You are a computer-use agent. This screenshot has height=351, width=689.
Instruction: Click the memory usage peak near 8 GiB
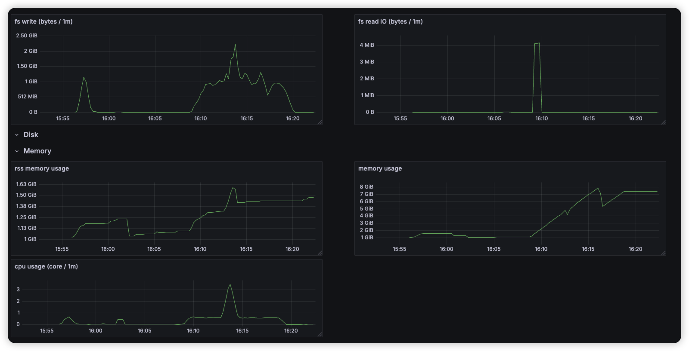pyautogui.click(x=598, y=188)
